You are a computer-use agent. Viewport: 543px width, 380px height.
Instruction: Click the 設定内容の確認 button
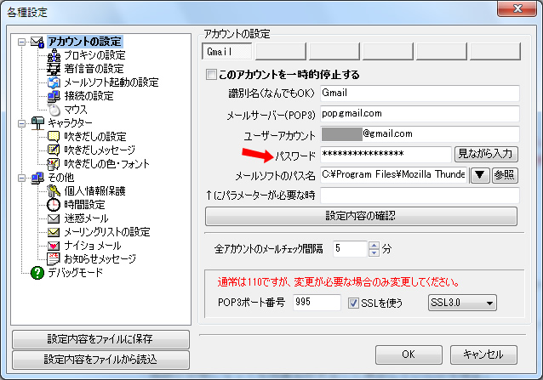pyautogui.click(x=361, y=217)
